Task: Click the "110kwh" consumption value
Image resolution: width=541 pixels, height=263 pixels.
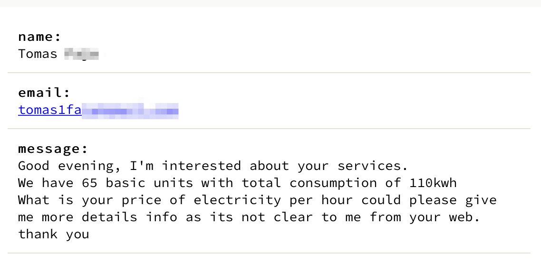Action: coord(433,183)
